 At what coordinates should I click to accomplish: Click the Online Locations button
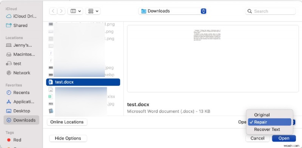point(67,122)
